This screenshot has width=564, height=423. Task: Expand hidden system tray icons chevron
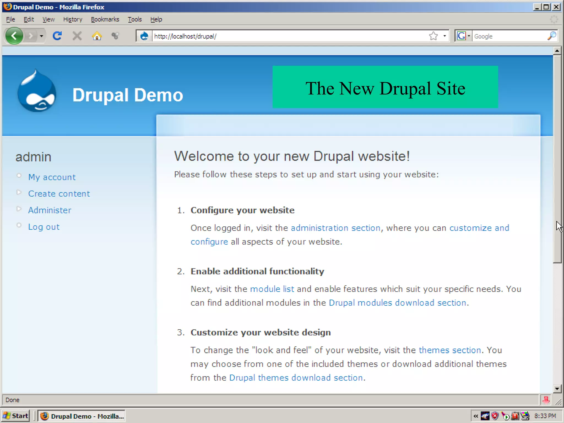click(x=476, y=416)
